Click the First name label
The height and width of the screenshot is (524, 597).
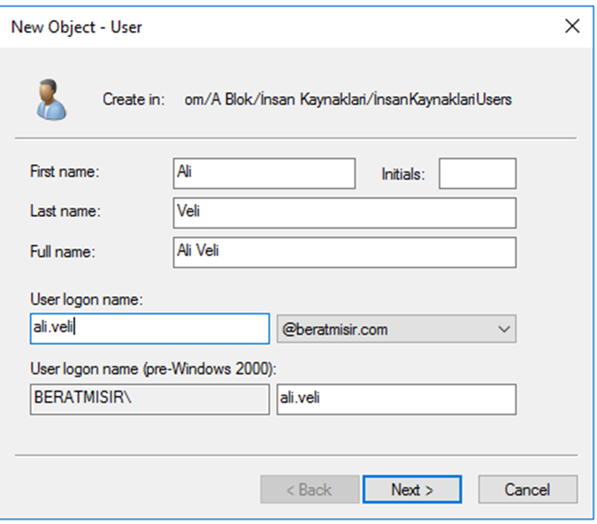coord(65,173)
